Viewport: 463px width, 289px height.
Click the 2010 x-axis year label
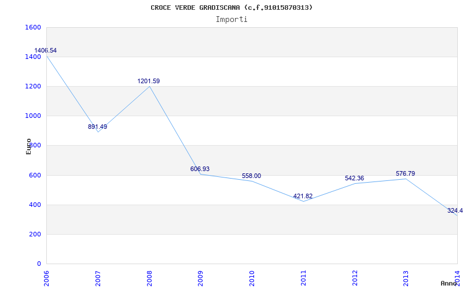(252, 277)
